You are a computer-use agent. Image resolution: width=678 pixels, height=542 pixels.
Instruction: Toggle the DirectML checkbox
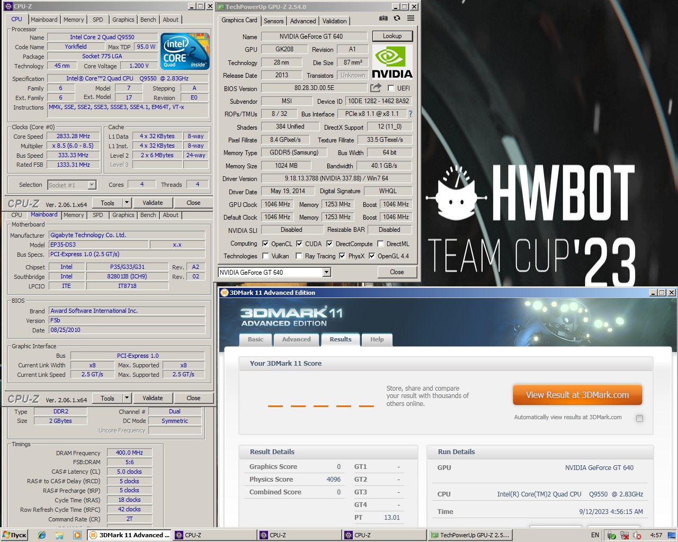point(380,244)
